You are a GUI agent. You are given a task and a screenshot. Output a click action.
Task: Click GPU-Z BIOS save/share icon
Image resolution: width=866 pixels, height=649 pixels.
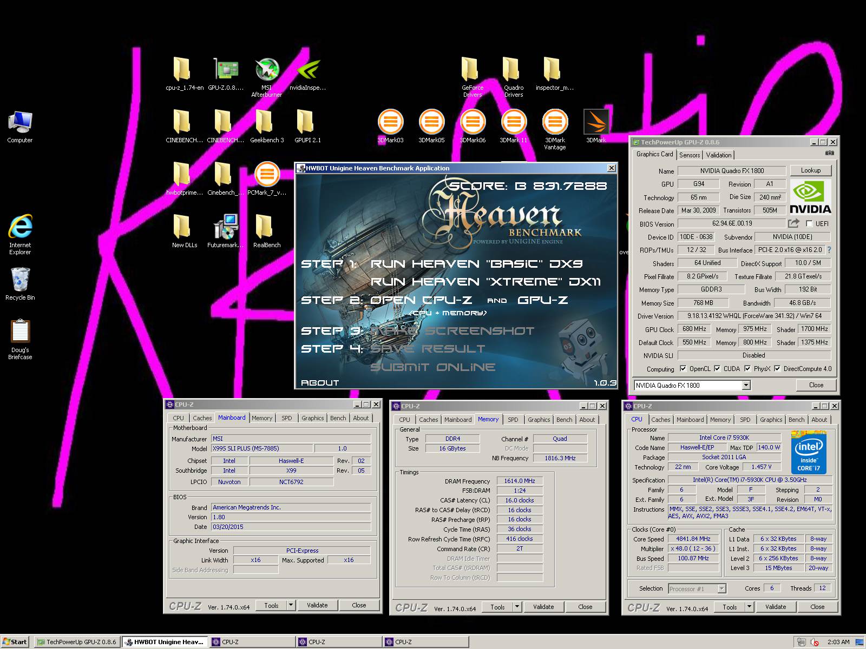point(793,223)
